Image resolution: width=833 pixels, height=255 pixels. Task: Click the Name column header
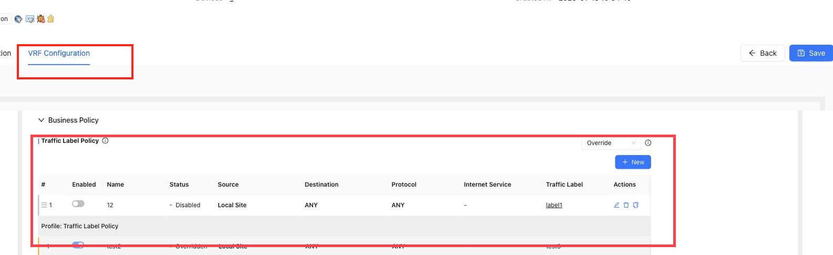[115, 185]
